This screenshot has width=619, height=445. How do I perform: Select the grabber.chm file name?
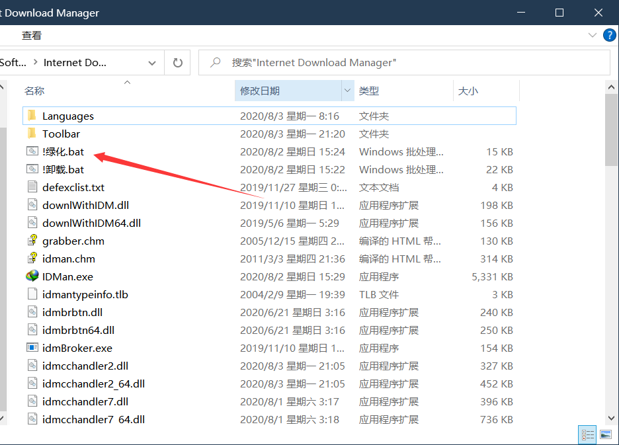point(73,241)
